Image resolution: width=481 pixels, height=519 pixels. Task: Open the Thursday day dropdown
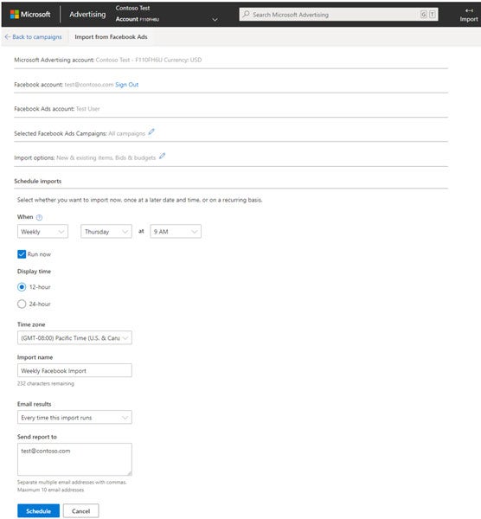point(106,231)
